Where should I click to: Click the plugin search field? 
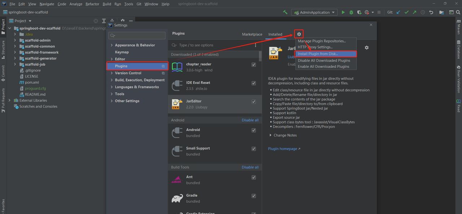click(x=213, y=45)
